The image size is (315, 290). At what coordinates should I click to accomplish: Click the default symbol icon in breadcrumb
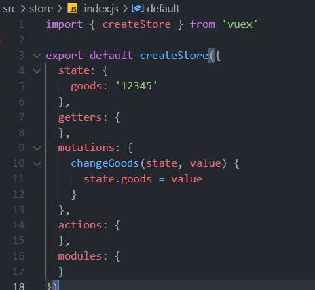click(x=138, y=9)
